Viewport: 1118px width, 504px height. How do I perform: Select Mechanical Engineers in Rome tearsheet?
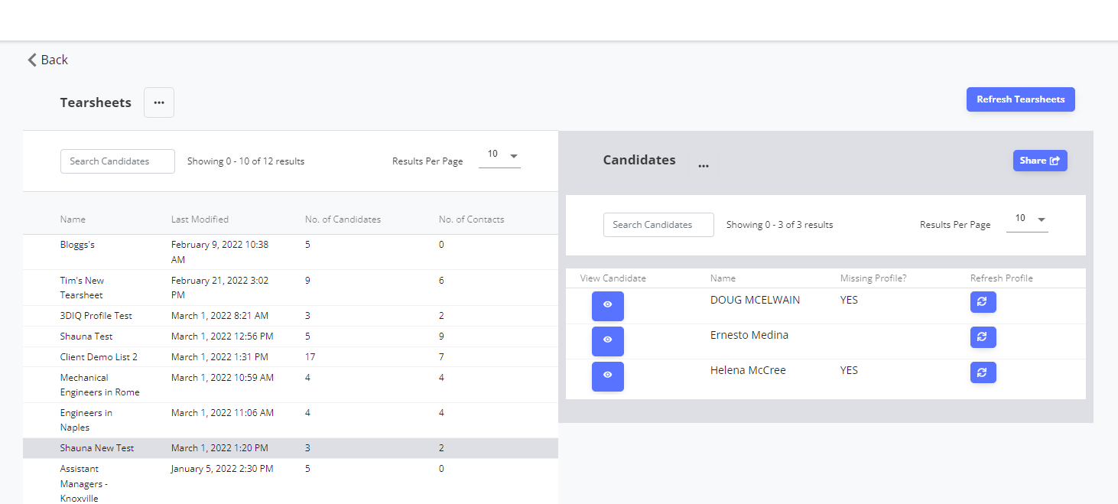[x=291, y=385]
